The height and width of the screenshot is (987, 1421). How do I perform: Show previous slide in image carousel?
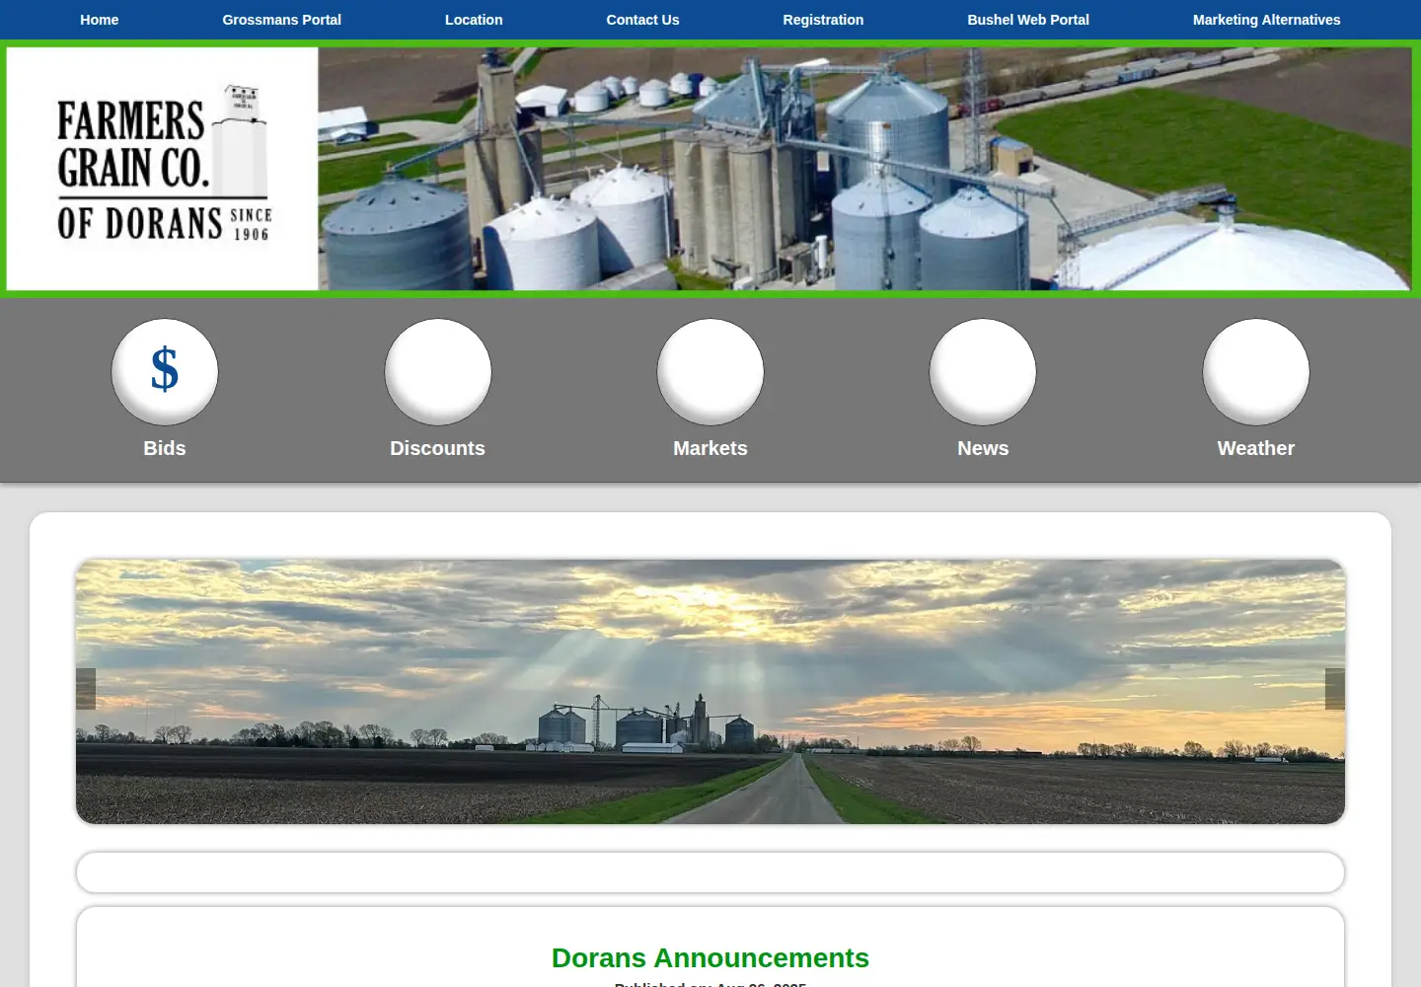pyautogui.click(x=86, y=689)
